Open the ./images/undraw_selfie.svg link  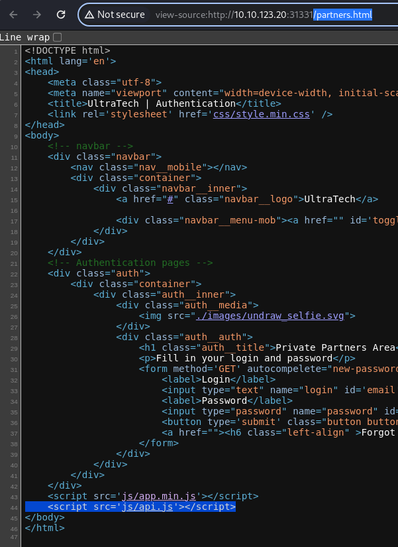pos(270,316)
